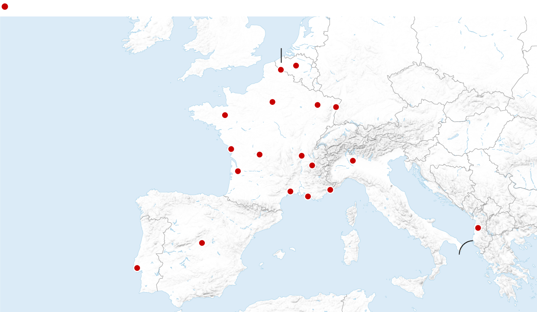This screenshot has height=312, width=537.
Task: Select the red marker at Madrid, central Spain
Action: [x=202, y=243]
